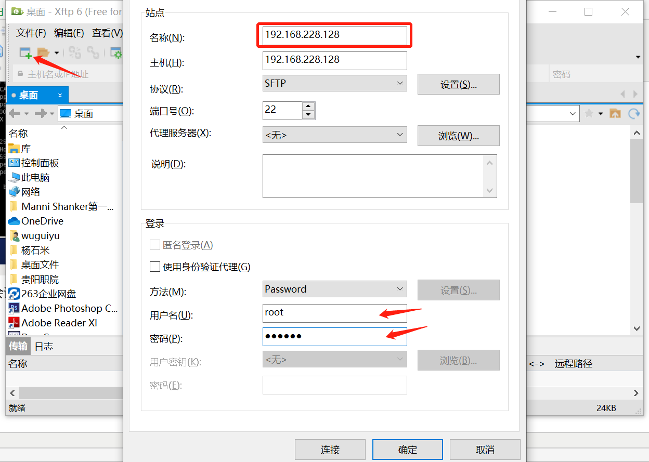Open the Forward history dropdown arrow
Screen dimensions: 649x462
pos(51,114)
